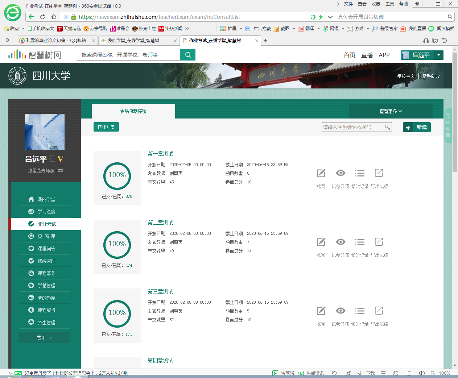This screenshot has height=378, width=458.
Task: Export scores (导出成绩) icon for 第三章测试
Action: pyautogui.click(x=379, y=311)
